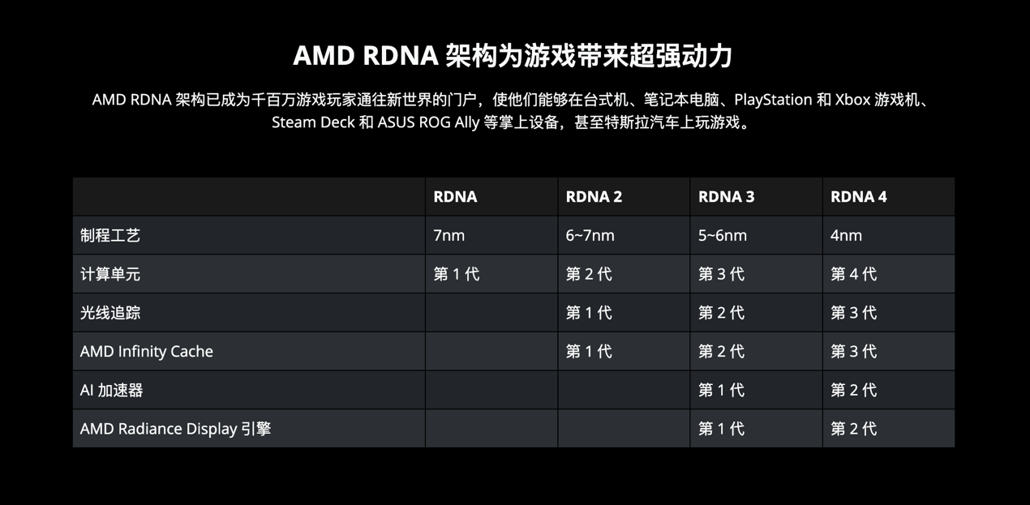Select the RDNA 3 AI 加速器 第 1 代 cell
This screenshot has width=1030, height=505.
click(x=721, y=390)
